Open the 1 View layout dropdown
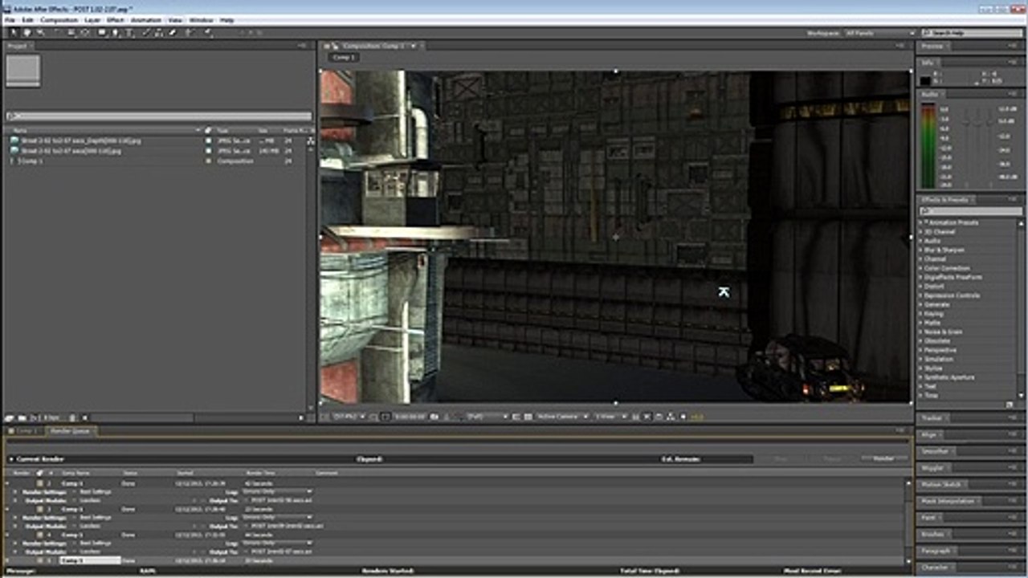The height and width of the screenshot is (578, 1028). click(611, 417)
